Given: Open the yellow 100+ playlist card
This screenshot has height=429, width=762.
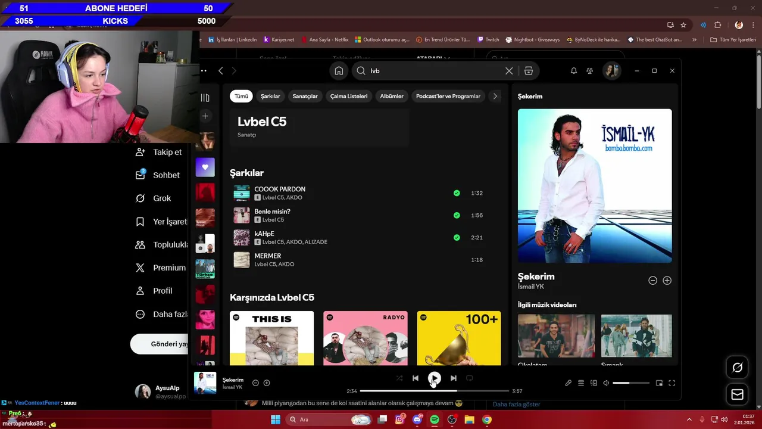Looking at the screenshot, I should (459, 338).
